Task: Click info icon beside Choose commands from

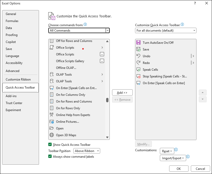Action: (85, 24)
